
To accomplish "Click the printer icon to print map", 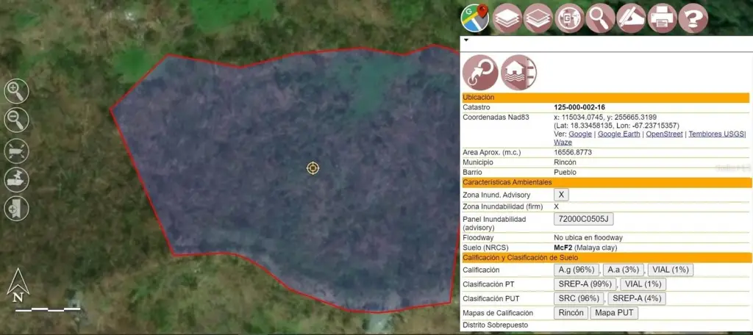I will [662, 17].
